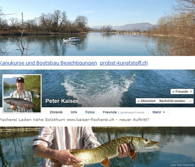This screenshot has height=167, width=195.
Task: Click the three-dots more options button
Action: point(190,101)
